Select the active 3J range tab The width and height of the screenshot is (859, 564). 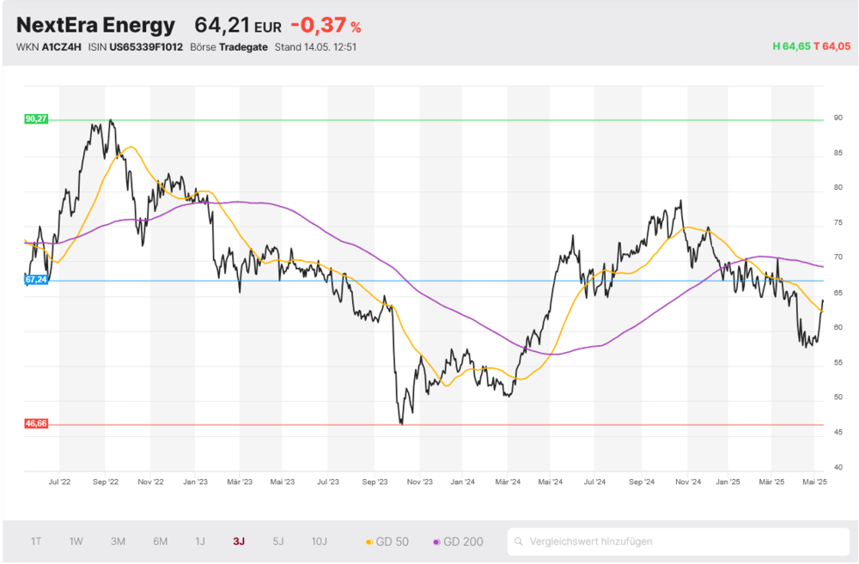(x=239, y=542)
